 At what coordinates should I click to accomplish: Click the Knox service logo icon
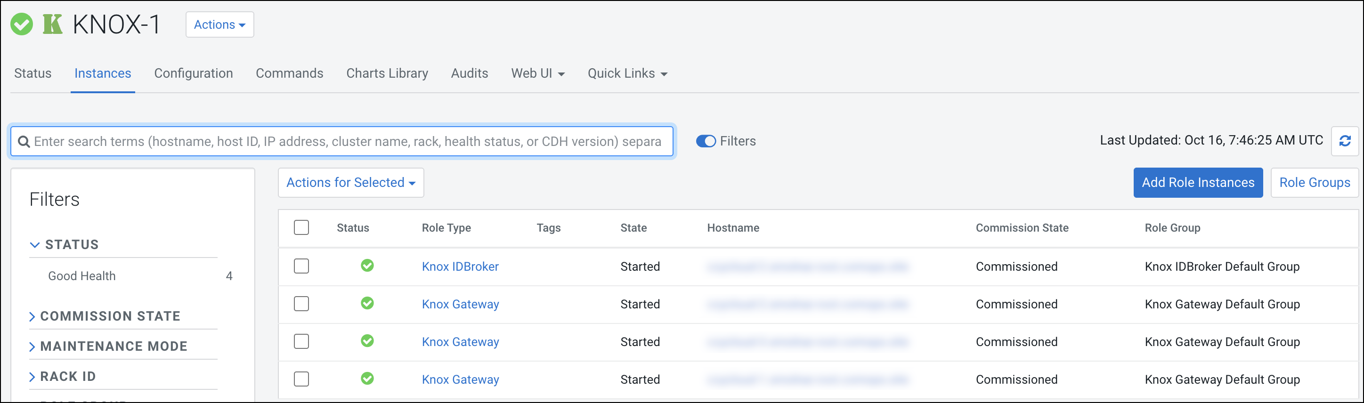coord(52,24)
